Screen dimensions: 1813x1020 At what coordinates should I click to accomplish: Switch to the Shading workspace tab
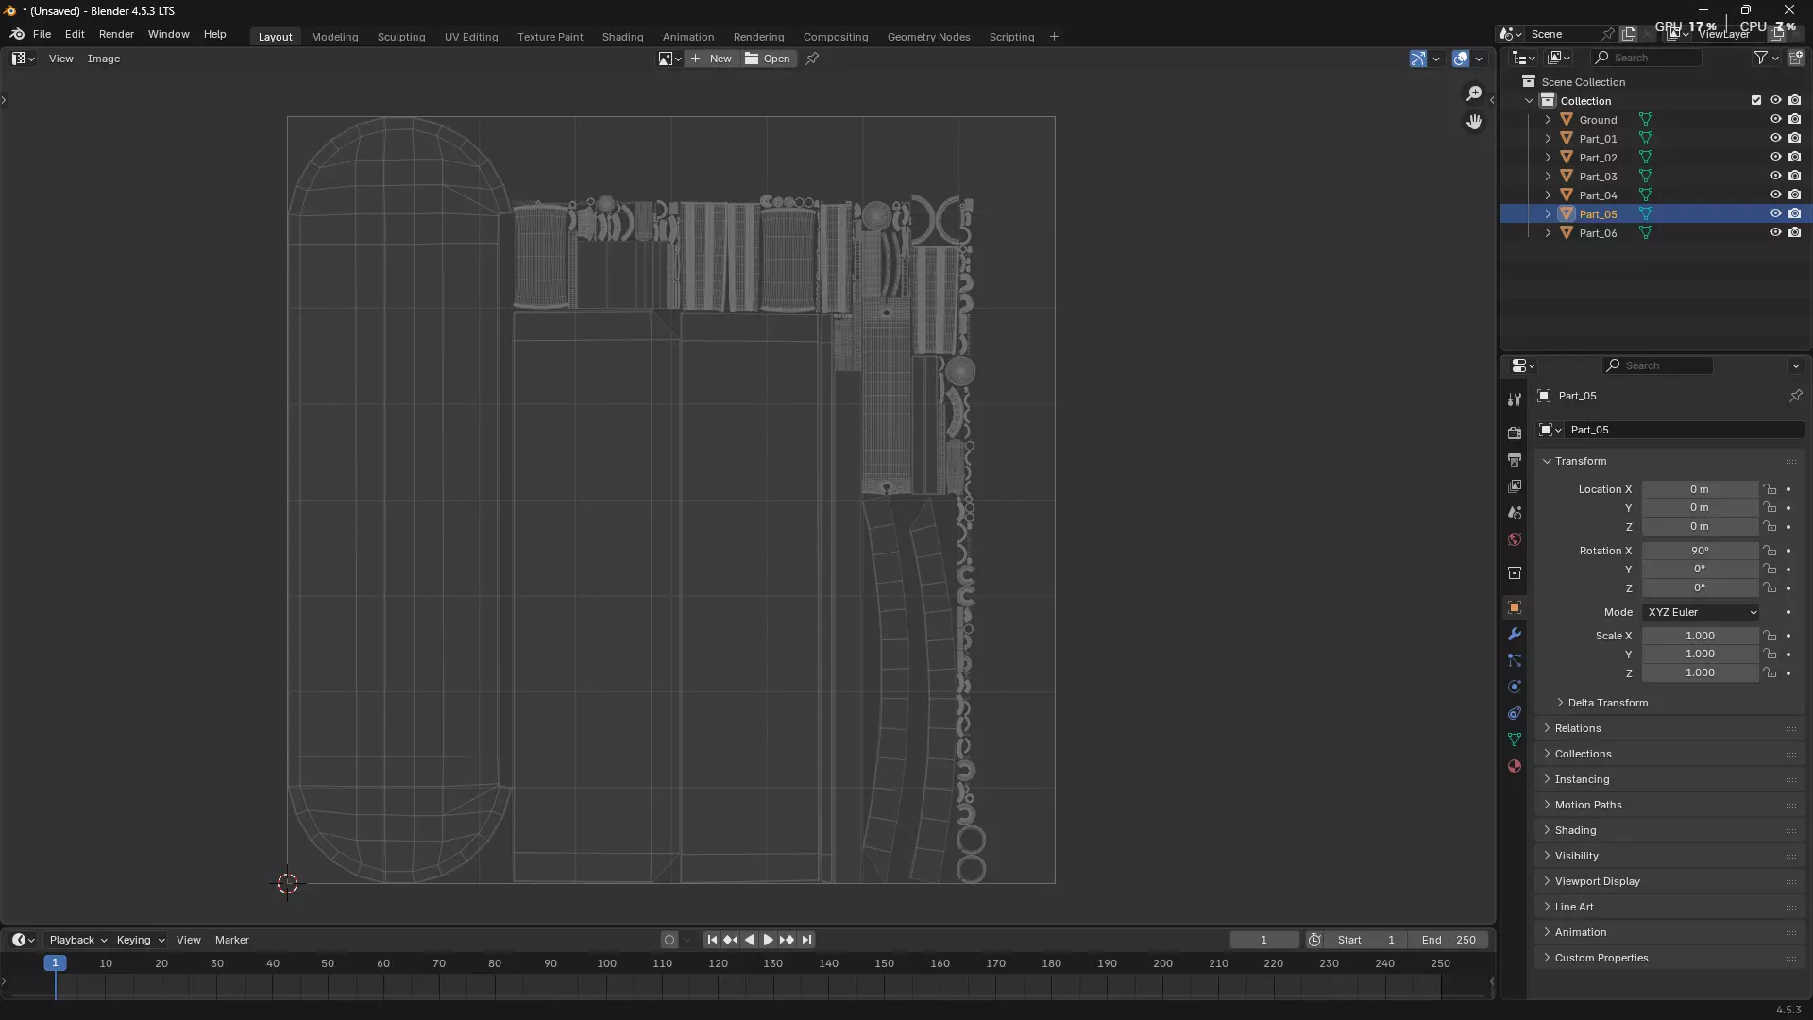coord(622,37)
